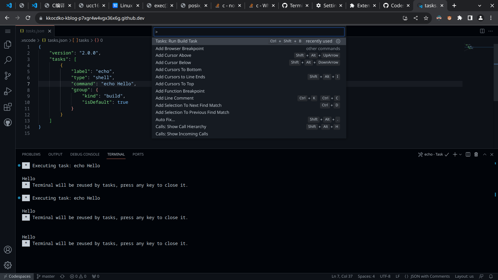The image size is (498, 280).
Task: Bookmark this page with star icon
Action: pos(426,18)
